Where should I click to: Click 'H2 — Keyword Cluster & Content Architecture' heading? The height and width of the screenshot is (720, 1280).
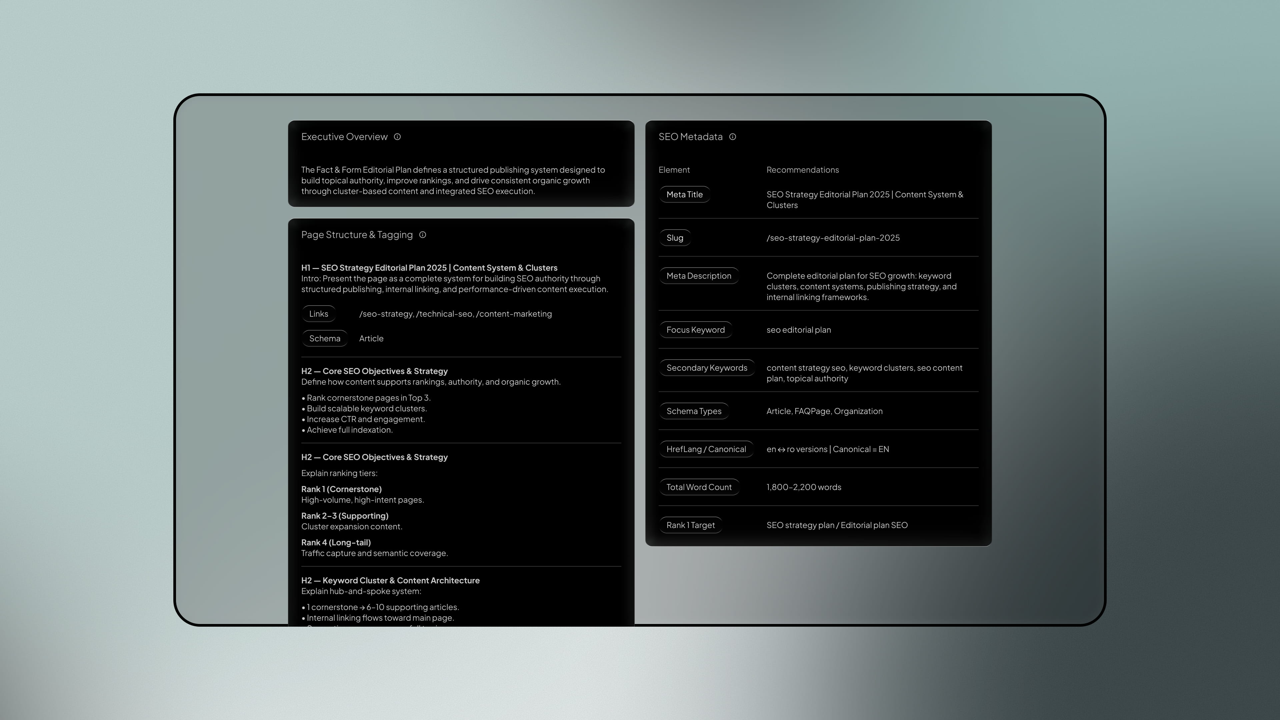coord(390,580)
